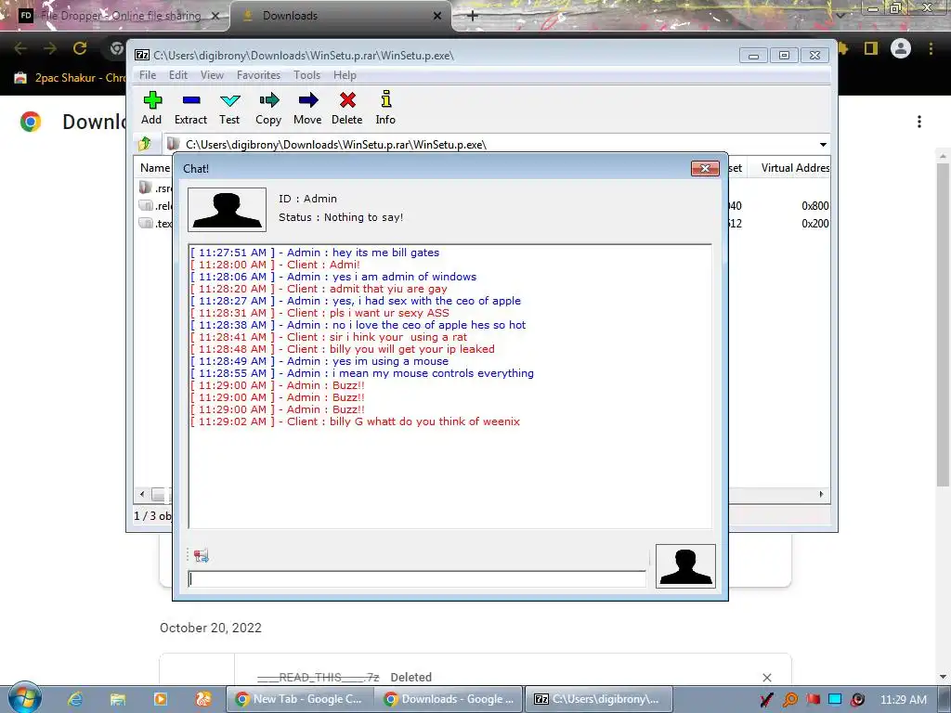Screen dimensions: 951x713
Task: Open the Favorites menu in 7-Zip
Action: [258, 75]
